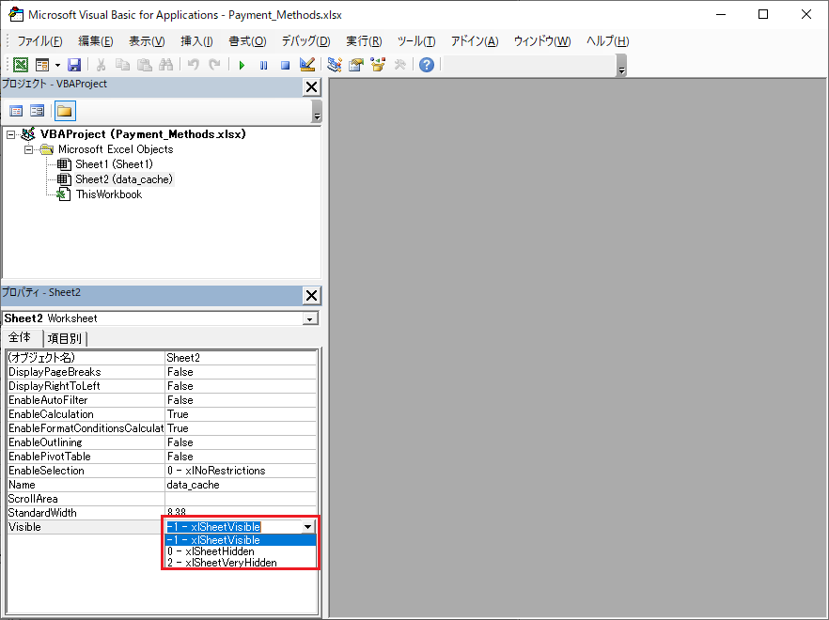
Task: Collapse the Microsoft Excel Objects folder
Action: 28,149
